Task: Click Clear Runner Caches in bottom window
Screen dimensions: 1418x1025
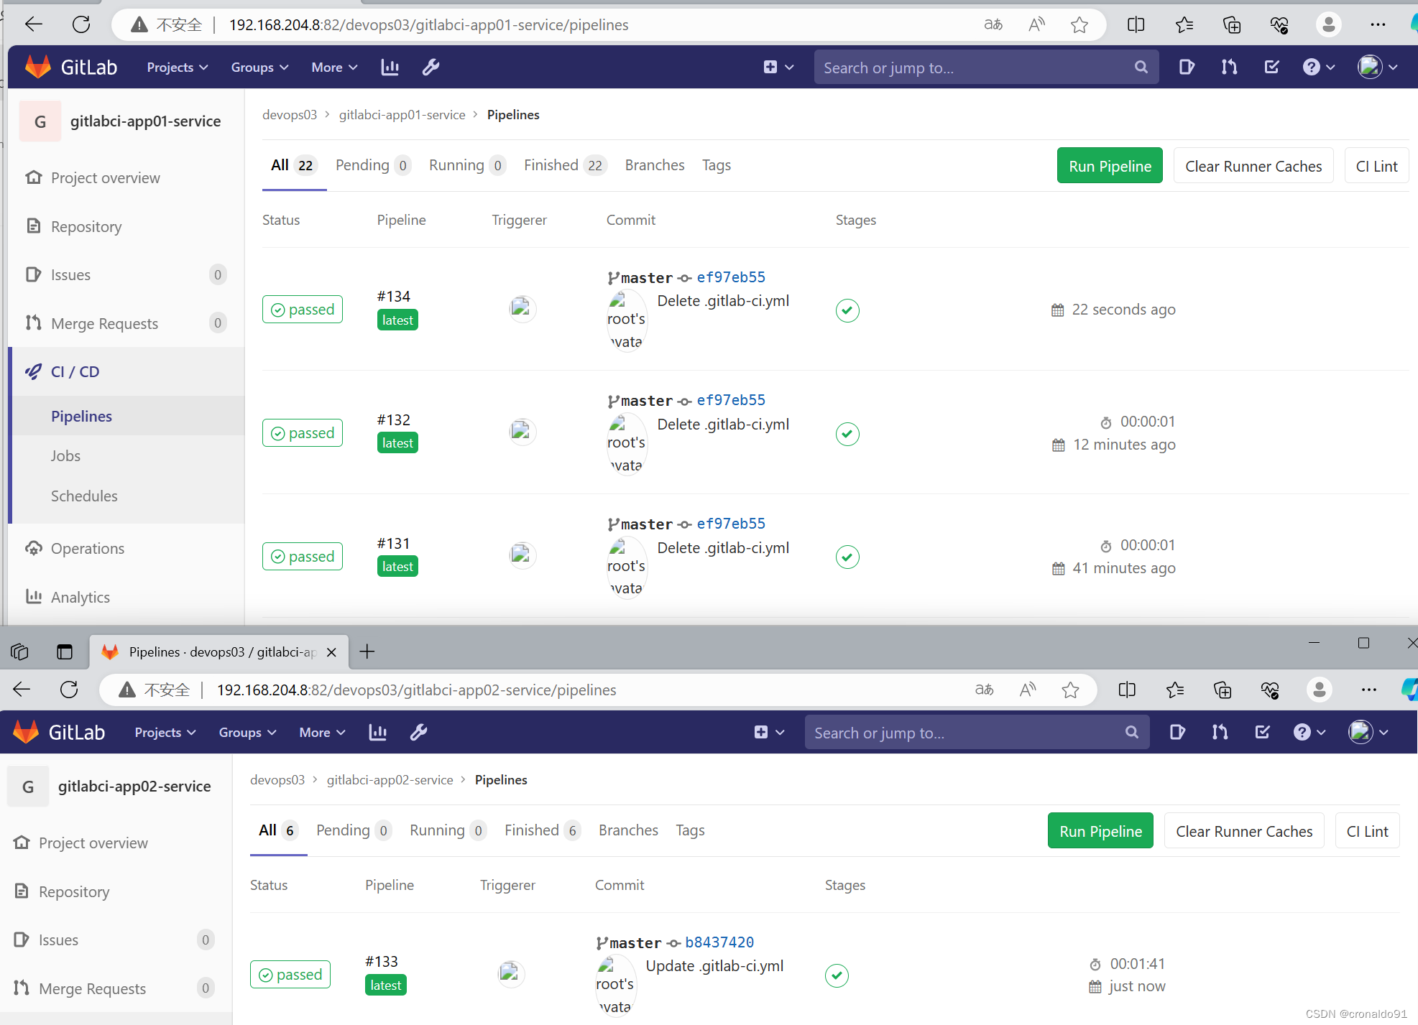Action: click(1243, 831)
